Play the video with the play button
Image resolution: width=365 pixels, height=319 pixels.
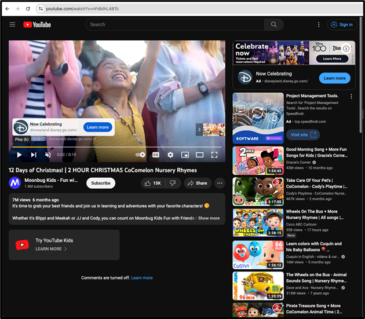pos(19,155)
